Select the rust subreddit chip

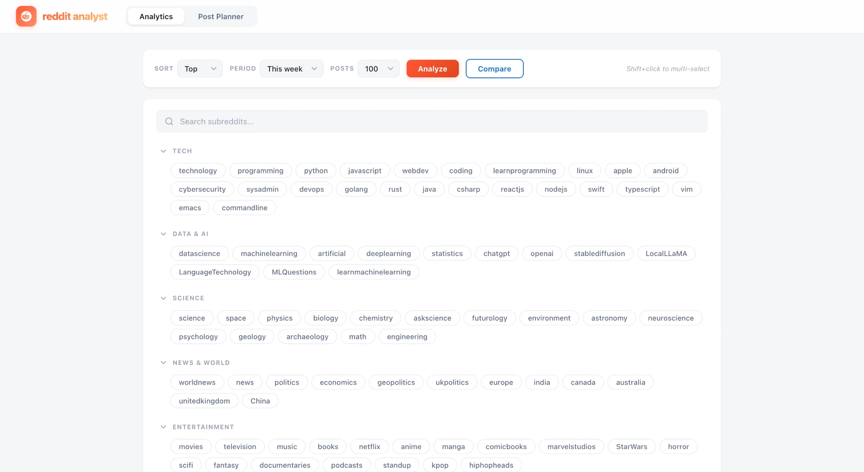point(395,189)
